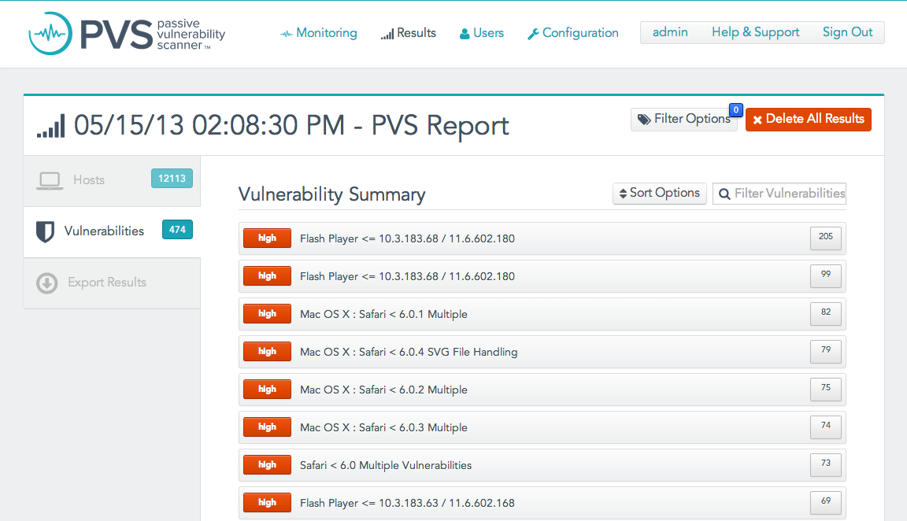Open the Configuration page
This screenshot has height=521, width=907.
[x=573, y=33]
